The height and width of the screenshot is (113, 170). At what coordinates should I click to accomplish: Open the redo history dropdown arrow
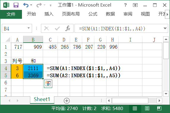45,5
